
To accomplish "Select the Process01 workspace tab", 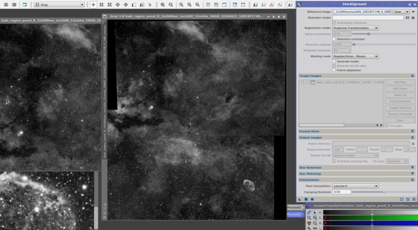I will coord(295,214).
